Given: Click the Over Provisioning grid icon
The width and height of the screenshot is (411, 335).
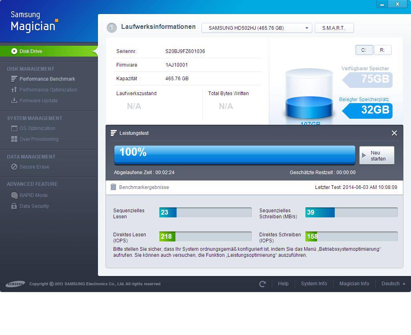Looking at the screenshot, I should coord(14,139).
